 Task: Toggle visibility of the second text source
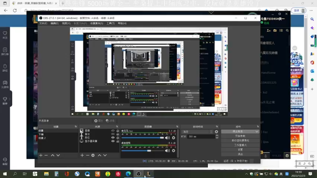[x=113, y=134]
